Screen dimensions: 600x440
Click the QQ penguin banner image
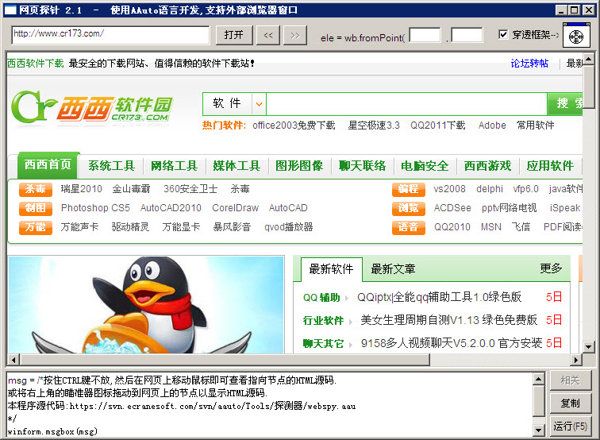click(146, 305)
